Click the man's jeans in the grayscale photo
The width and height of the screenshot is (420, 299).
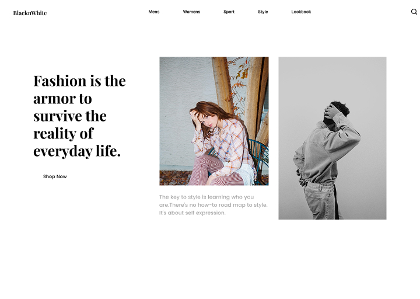pyautogui.click(x=320, y=200)
